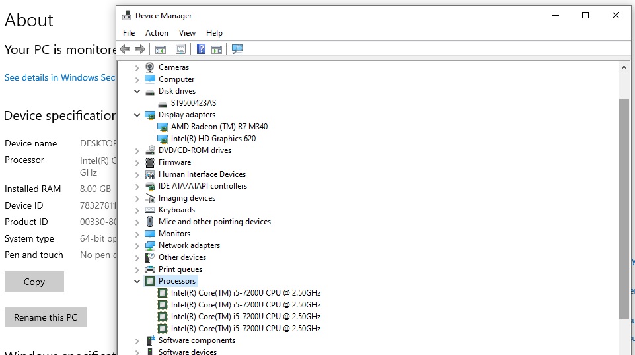Viewport: 635px width, 355px height.
Task: Open See details in Windows Security link
Action: pos(60,77)
